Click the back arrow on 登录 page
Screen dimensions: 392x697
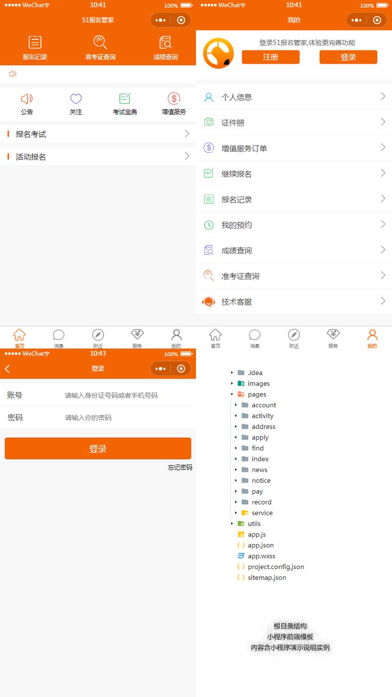[x=7, y=369]
